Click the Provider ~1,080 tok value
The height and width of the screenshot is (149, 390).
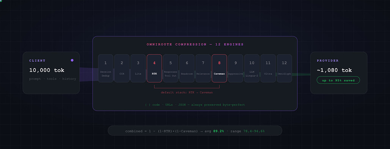(x=334, y=70)
